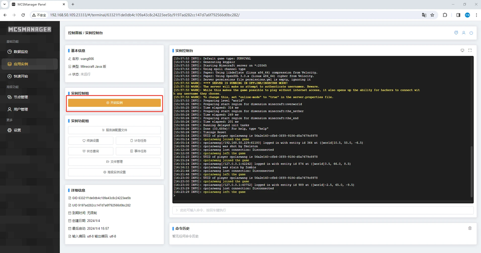The height and width of the screenshot is (253, 481).
Task: Click 状态查询 button
Action: (91, 151)
